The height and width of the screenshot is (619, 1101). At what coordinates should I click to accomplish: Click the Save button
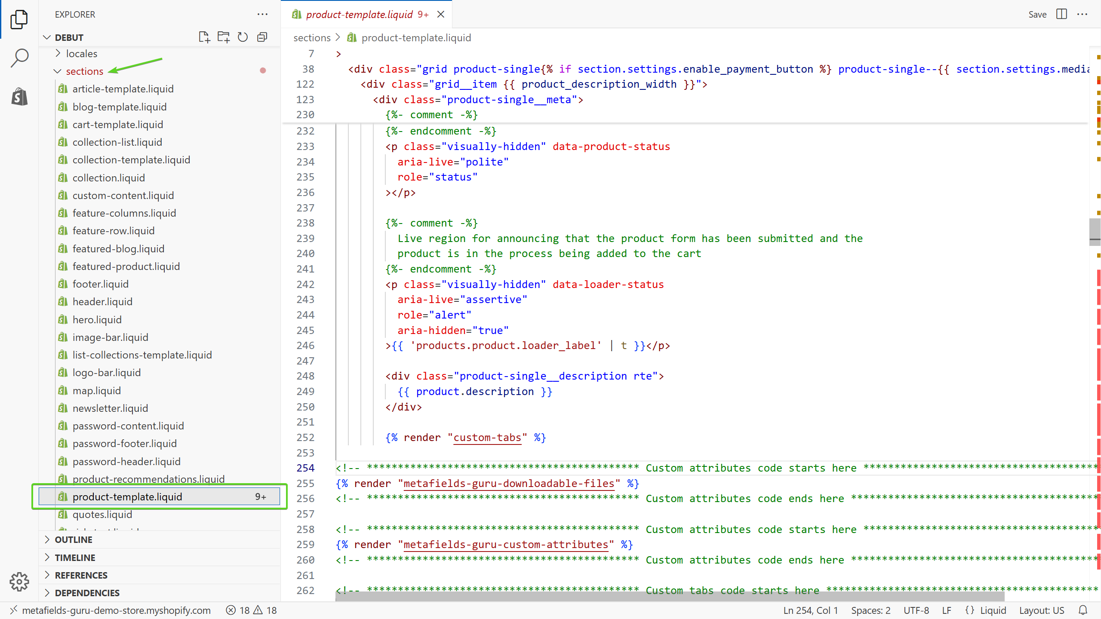point(1037,14)
